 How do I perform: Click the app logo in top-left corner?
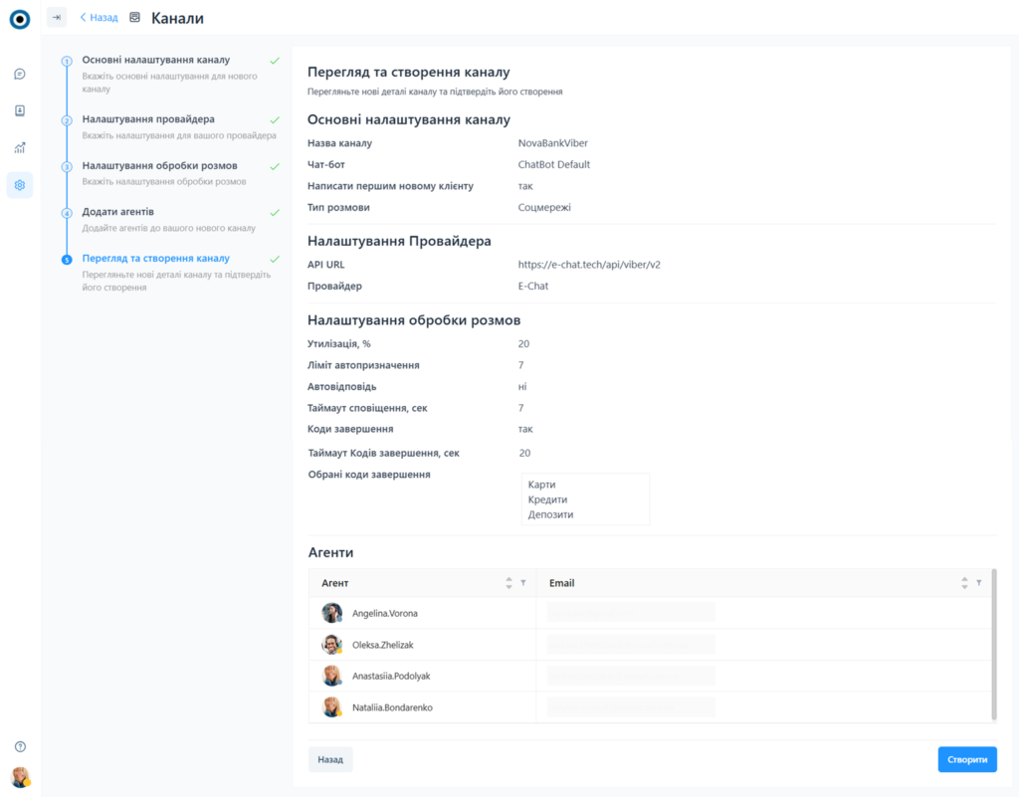pyautogui.click(x=20, y=18)
